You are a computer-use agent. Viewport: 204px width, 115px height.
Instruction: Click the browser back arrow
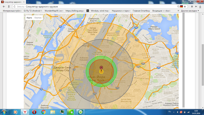pos(4,7)
